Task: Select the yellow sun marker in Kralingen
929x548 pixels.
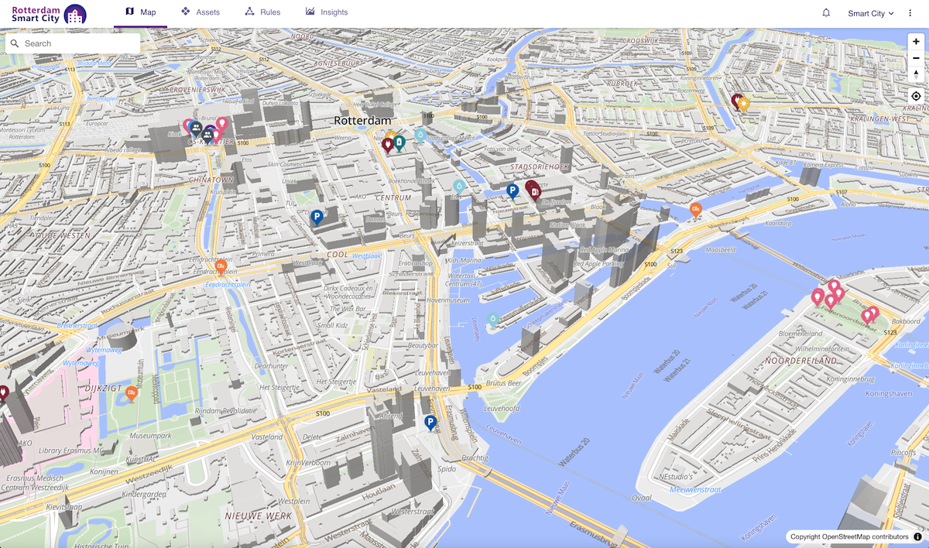Action: [744, 103]
